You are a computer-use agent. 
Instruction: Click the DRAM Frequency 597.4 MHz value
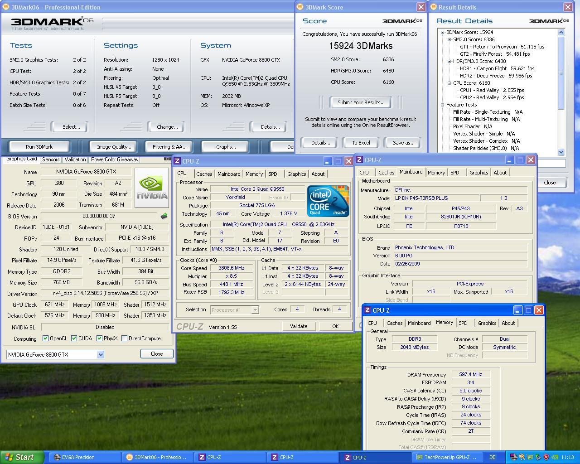(471, 374)
